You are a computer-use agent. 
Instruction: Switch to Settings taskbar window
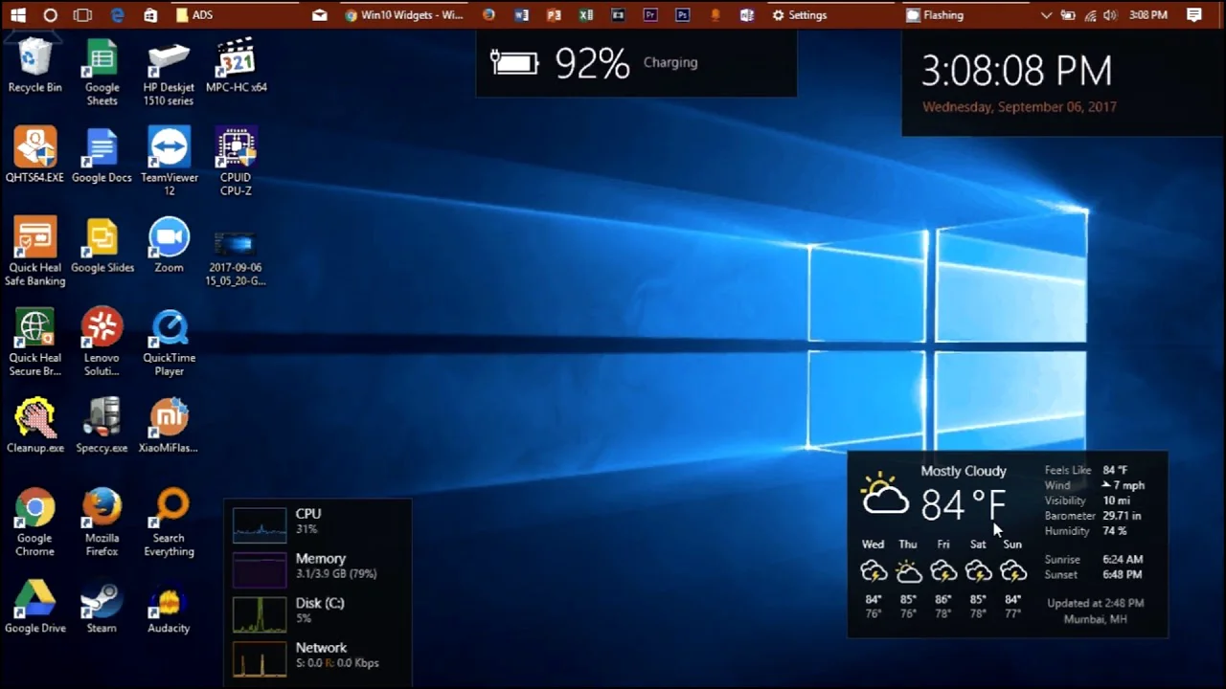tap(799, 15)
